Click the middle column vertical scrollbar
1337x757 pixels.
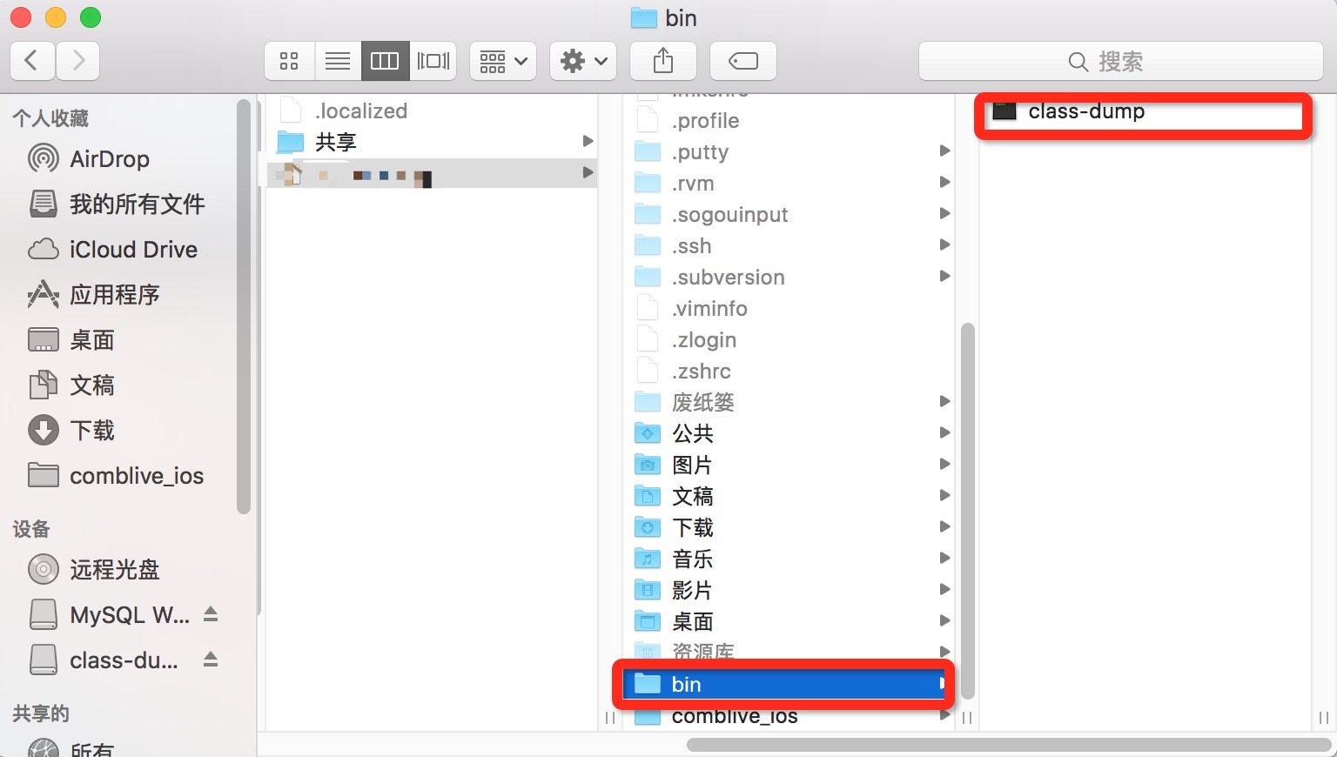(x=967, y=511)
